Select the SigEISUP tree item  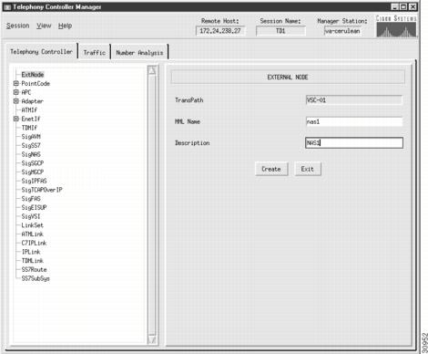[34, 207]
